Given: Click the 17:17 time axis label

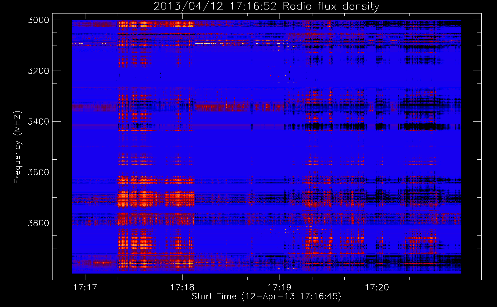Looking at the screenshot, I should pos(85,288).
